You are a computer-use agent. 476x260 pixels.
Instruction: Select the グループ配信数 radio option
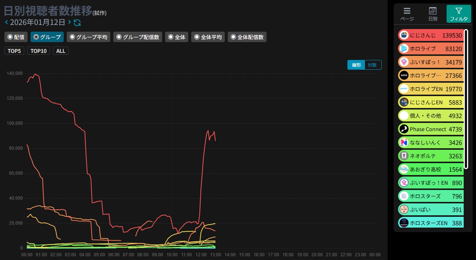tap(138, 37)
